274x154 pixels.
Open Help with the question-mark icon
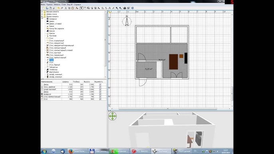(133, 8)
